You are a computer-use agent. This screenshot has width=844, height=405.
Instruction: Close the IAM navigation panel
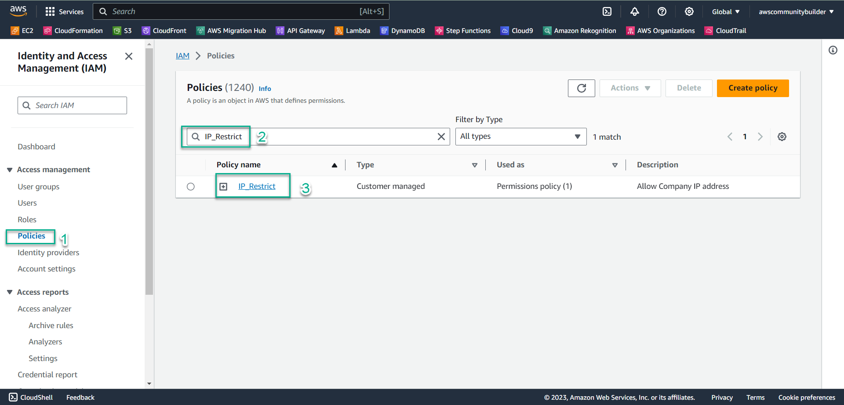point(129,56)
